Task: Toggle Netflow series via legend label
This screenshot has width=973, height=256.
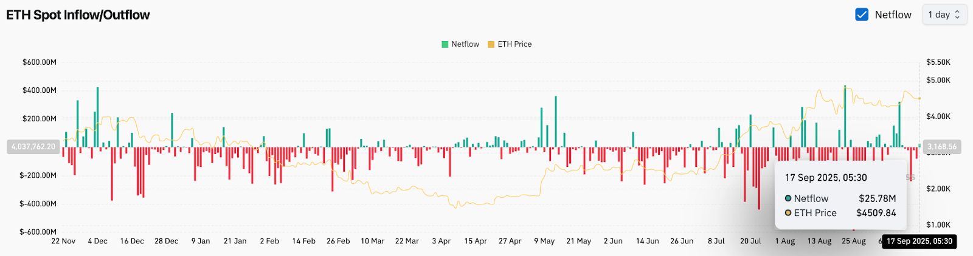Action: click(465, 44)
